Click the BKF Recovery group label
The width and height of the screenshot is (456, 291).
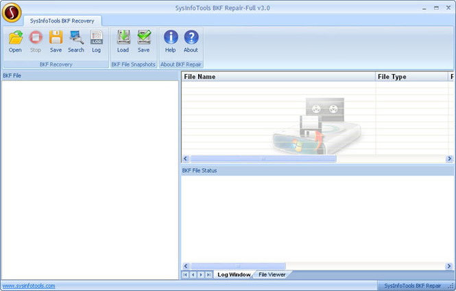pos(56,65)
